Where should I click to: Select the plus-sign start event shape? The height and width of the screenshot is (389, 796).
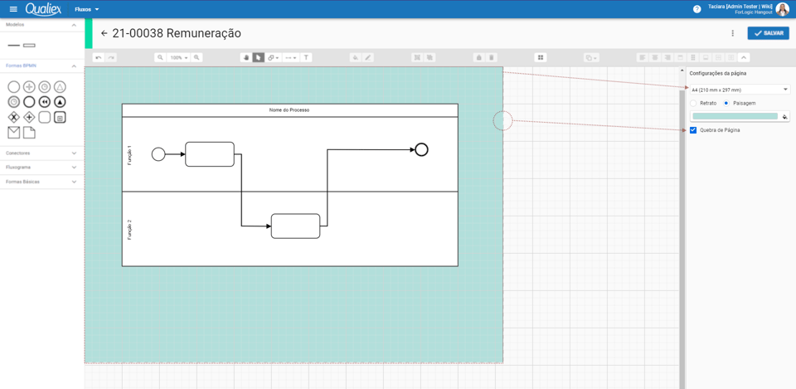29,87
